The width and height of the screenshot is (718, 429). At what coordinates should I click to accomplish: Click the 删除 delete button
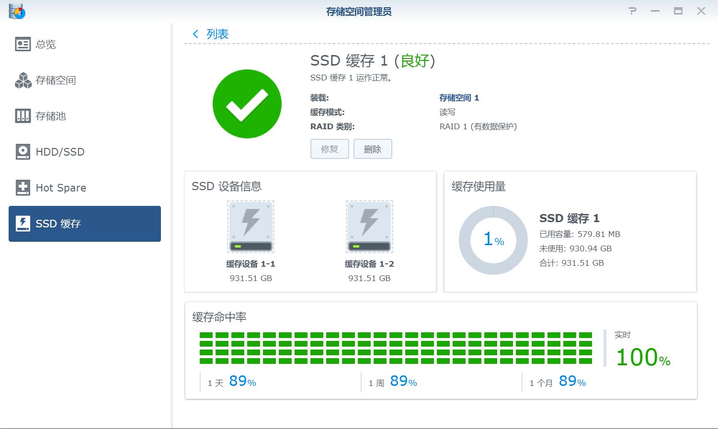373,149
